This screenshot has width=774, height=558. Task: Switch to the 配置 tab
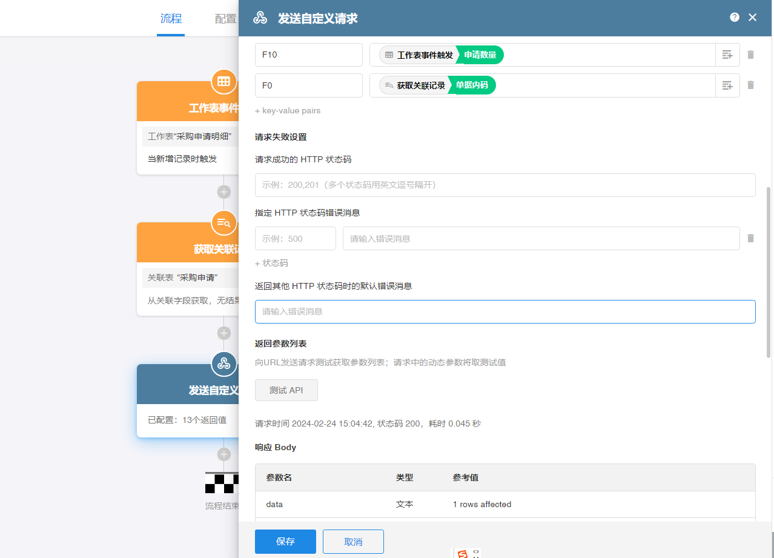[225, 19]
